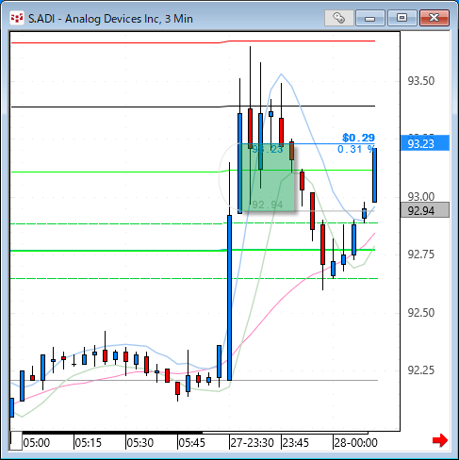Minimize the S.ADI chart window
Screen dimensions: 459x460
click(x=370, y=18)
